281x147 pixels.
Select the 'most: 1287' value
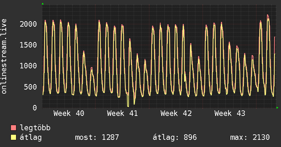click(x=97, y=137)
